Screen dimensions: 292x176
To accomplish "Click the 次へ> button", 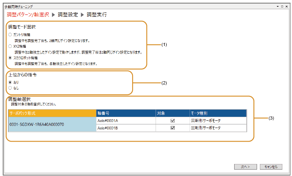I will (x=245, y=166).
